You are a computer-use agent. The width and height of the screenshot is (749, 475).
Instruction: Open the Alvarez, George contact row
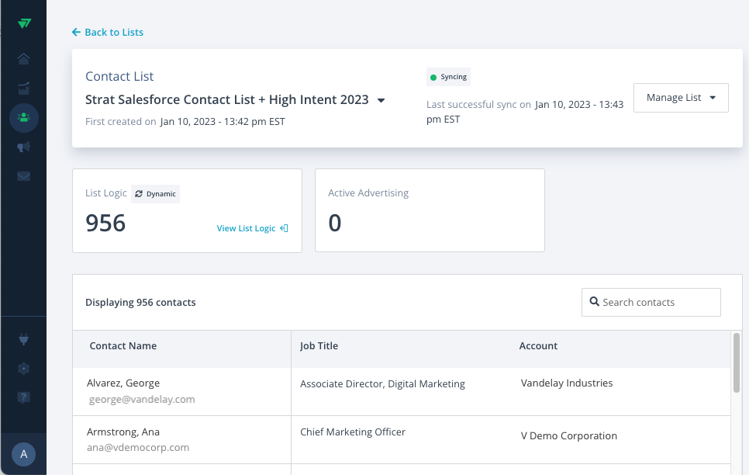click(x=402, y=391)
